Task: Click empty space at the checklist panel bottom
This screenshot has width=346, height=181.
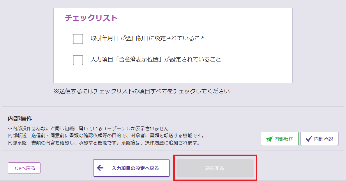Action: coord(173,78)
